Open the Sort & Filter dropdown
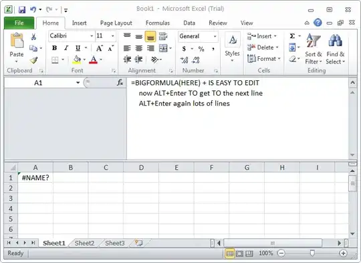Screen dimensions: 361x263 [314, 49]
